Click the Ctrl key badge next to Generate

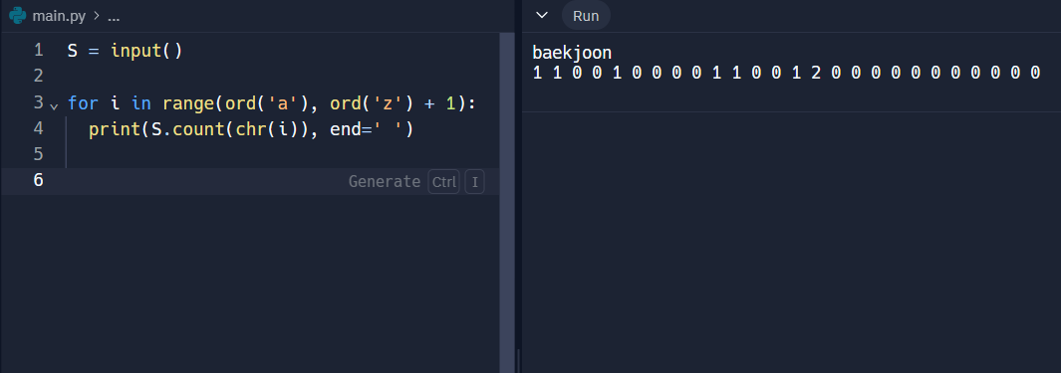444,182
